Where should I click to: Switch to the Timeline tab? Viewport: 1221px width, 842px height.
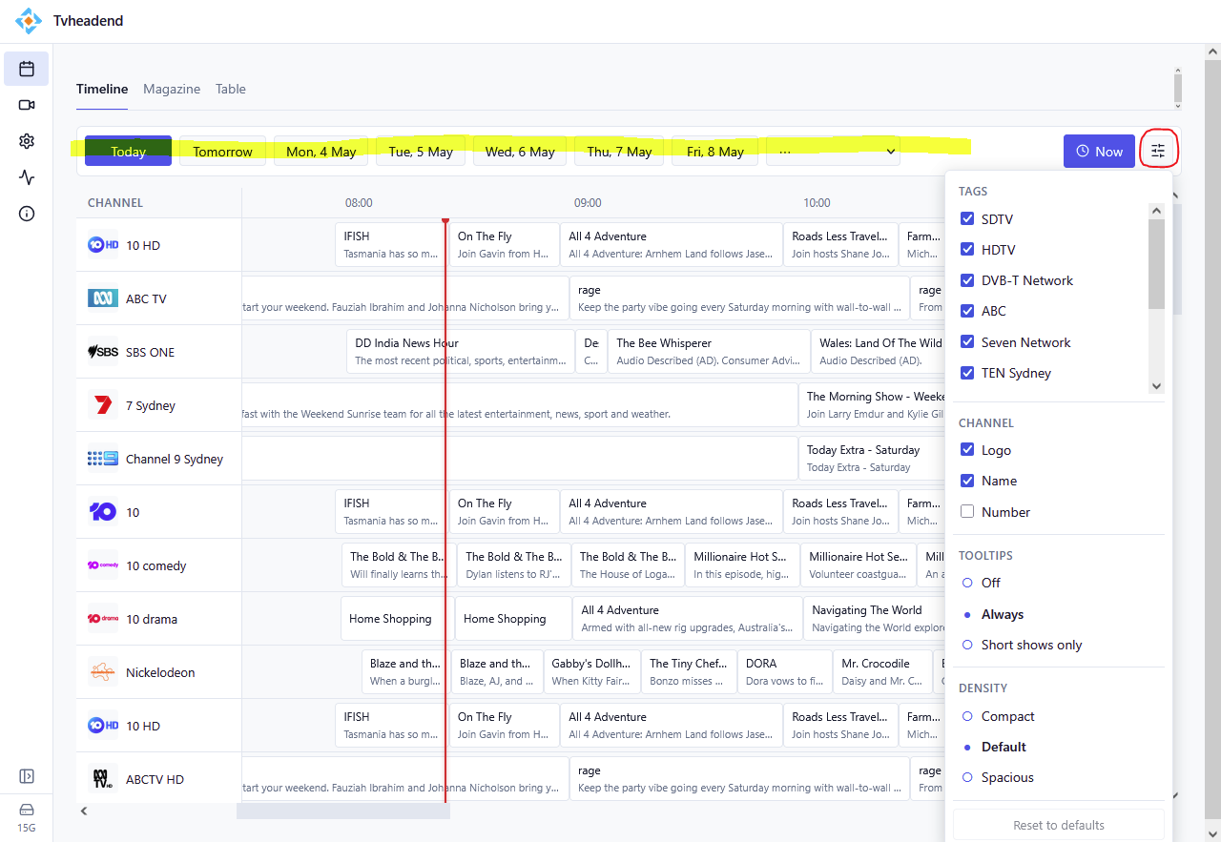102,89
